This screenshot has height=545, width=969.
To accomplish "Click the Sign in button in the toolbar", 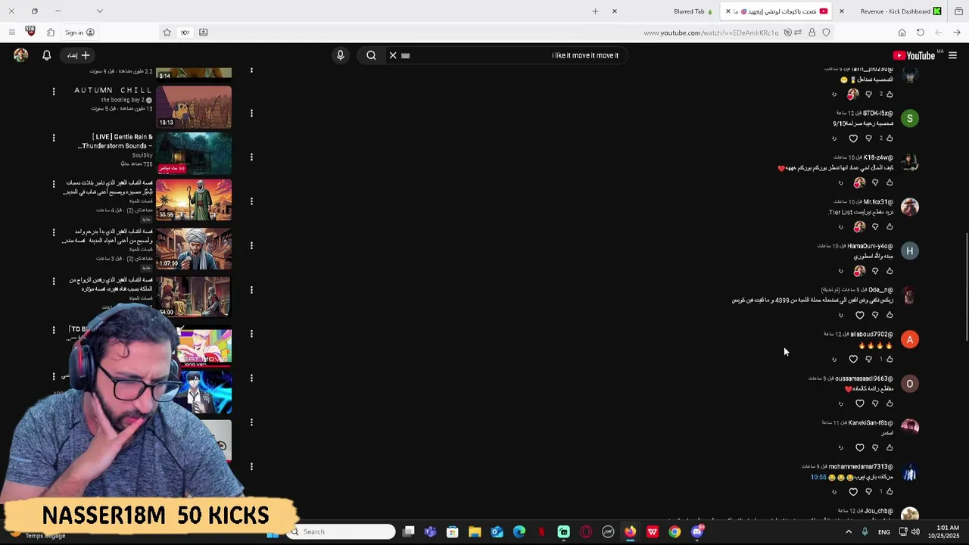I will click(79, 33).
